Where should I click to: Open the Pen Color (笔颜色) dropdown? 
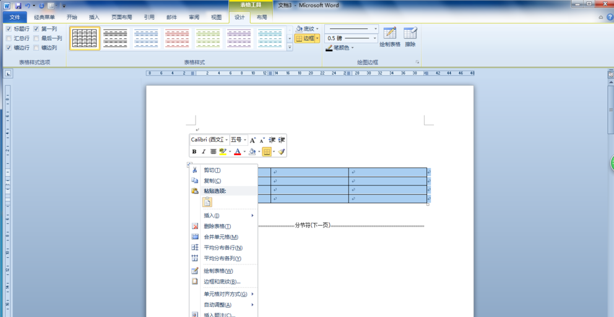coord(352,48)
